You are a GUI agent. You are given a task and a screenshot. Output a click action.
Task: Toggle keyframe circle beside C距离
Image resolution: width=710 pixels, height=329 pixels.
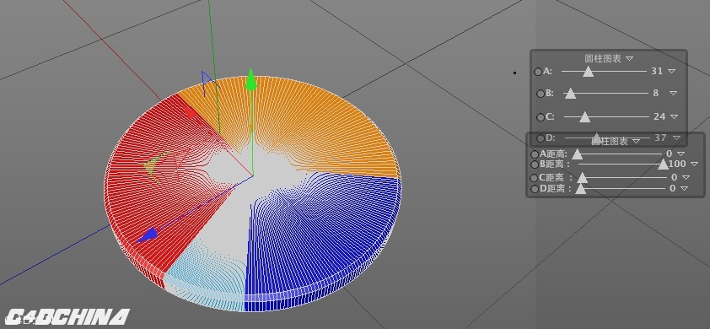click(x=535, y=178)
